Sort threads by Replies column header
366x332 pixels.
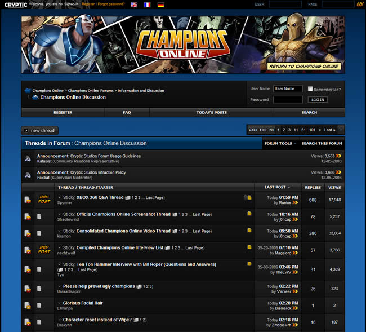tap(313, 187)
